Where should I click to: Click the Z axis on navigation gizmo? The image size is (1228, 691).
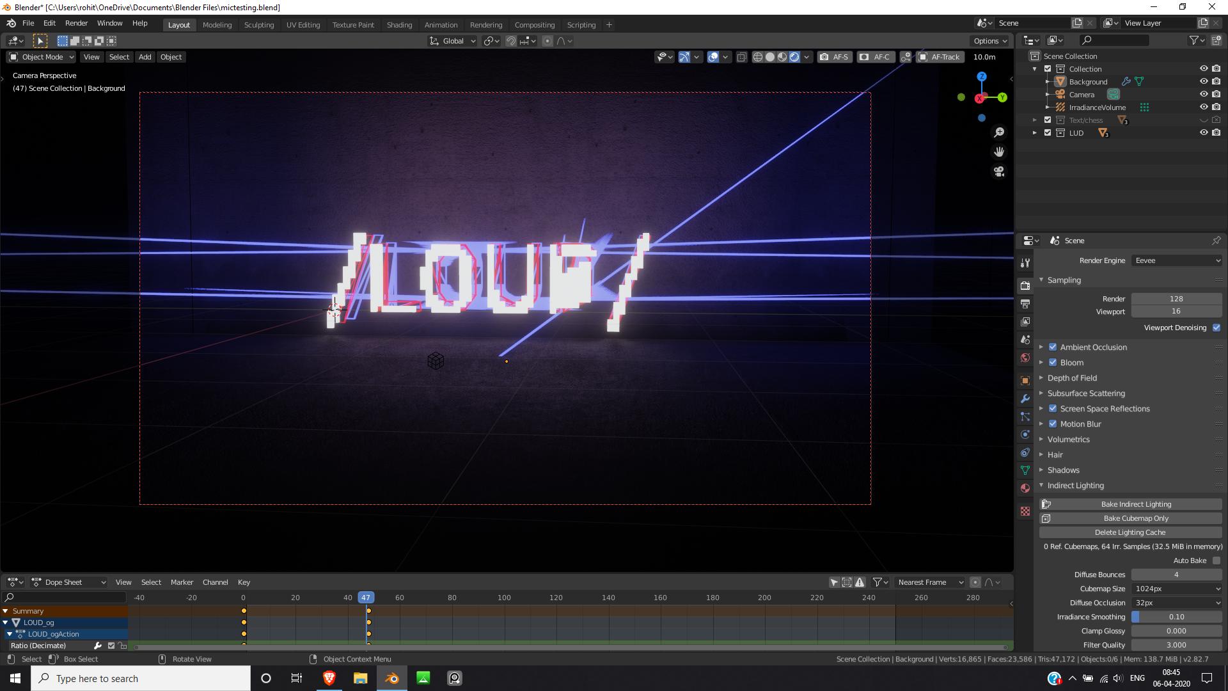(x=982, y=77)
